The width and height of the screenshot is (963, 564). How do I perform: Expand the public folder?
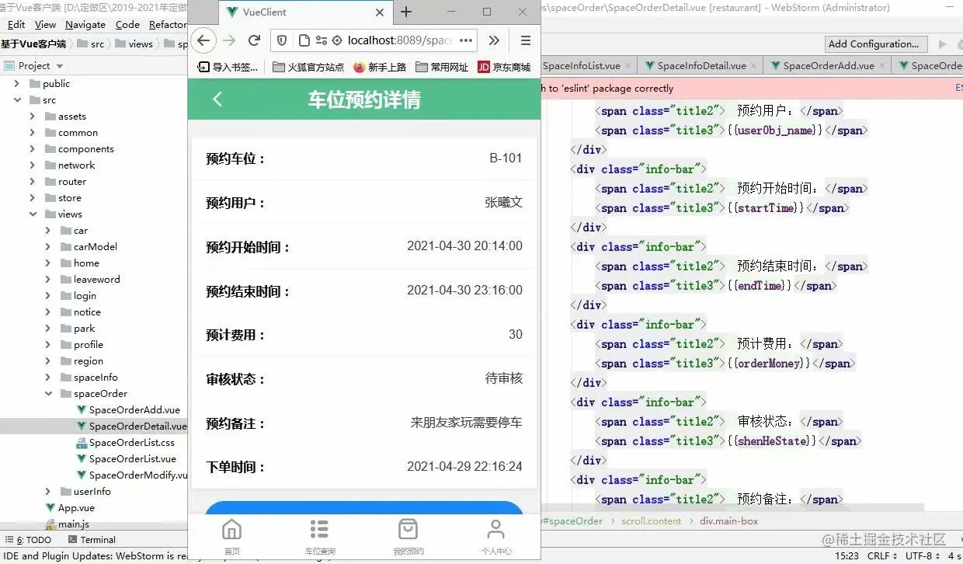click(16, 83)
